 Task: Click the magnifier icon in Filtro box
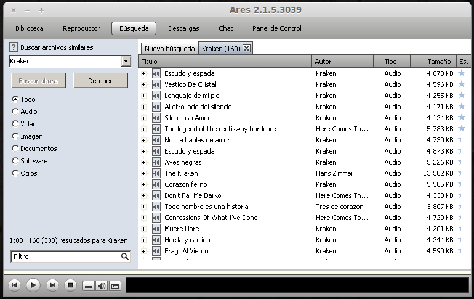(x=124, y=256)
